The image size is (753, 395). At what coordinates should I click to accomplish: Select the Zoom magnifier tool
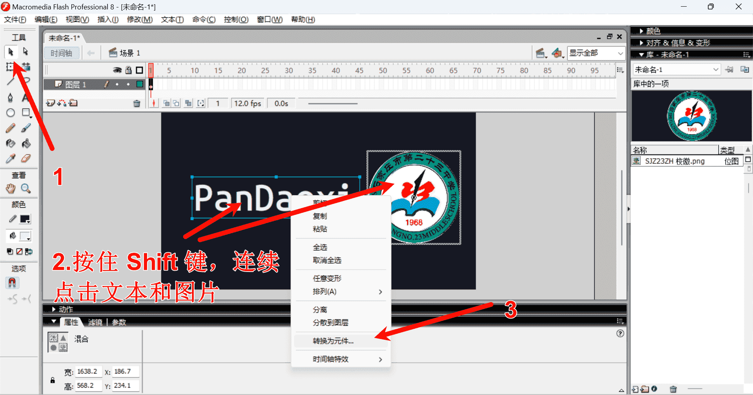click(26, 189)
